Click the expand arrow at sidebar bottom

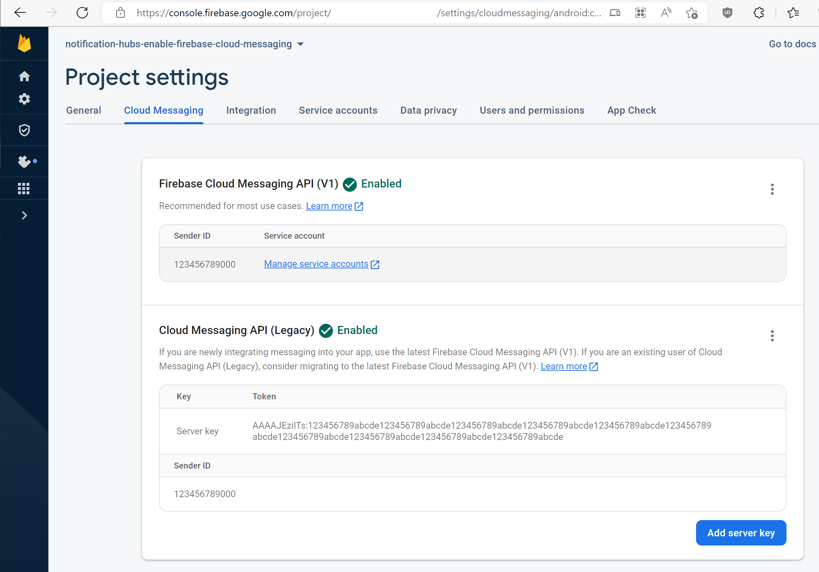[x=24, y=215]
